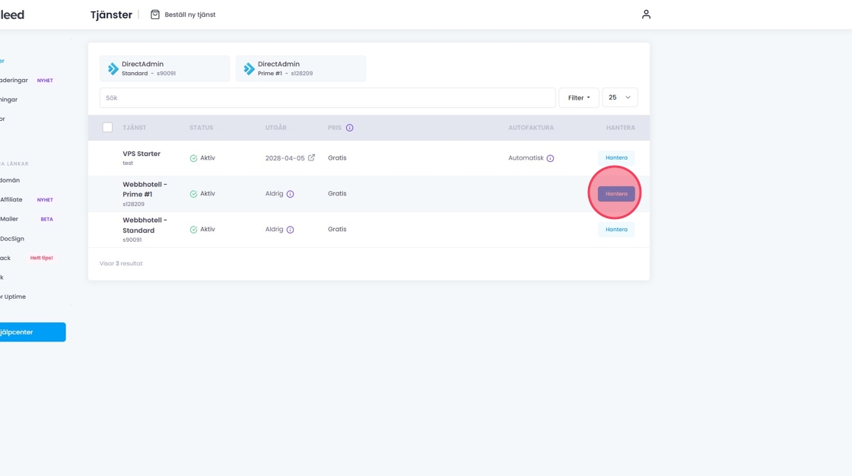Toggle the select-all checkbox in table header
The image size is (852, 476).
coord(107,128)
